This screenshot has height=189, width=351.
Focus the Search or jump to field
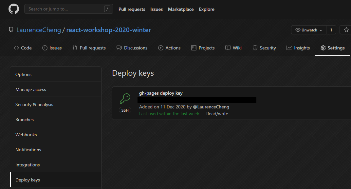tap(68, 9)
